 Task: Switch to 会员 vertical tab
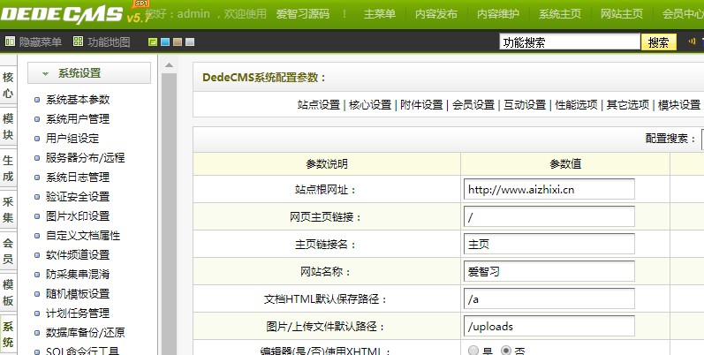pos(8,252)
